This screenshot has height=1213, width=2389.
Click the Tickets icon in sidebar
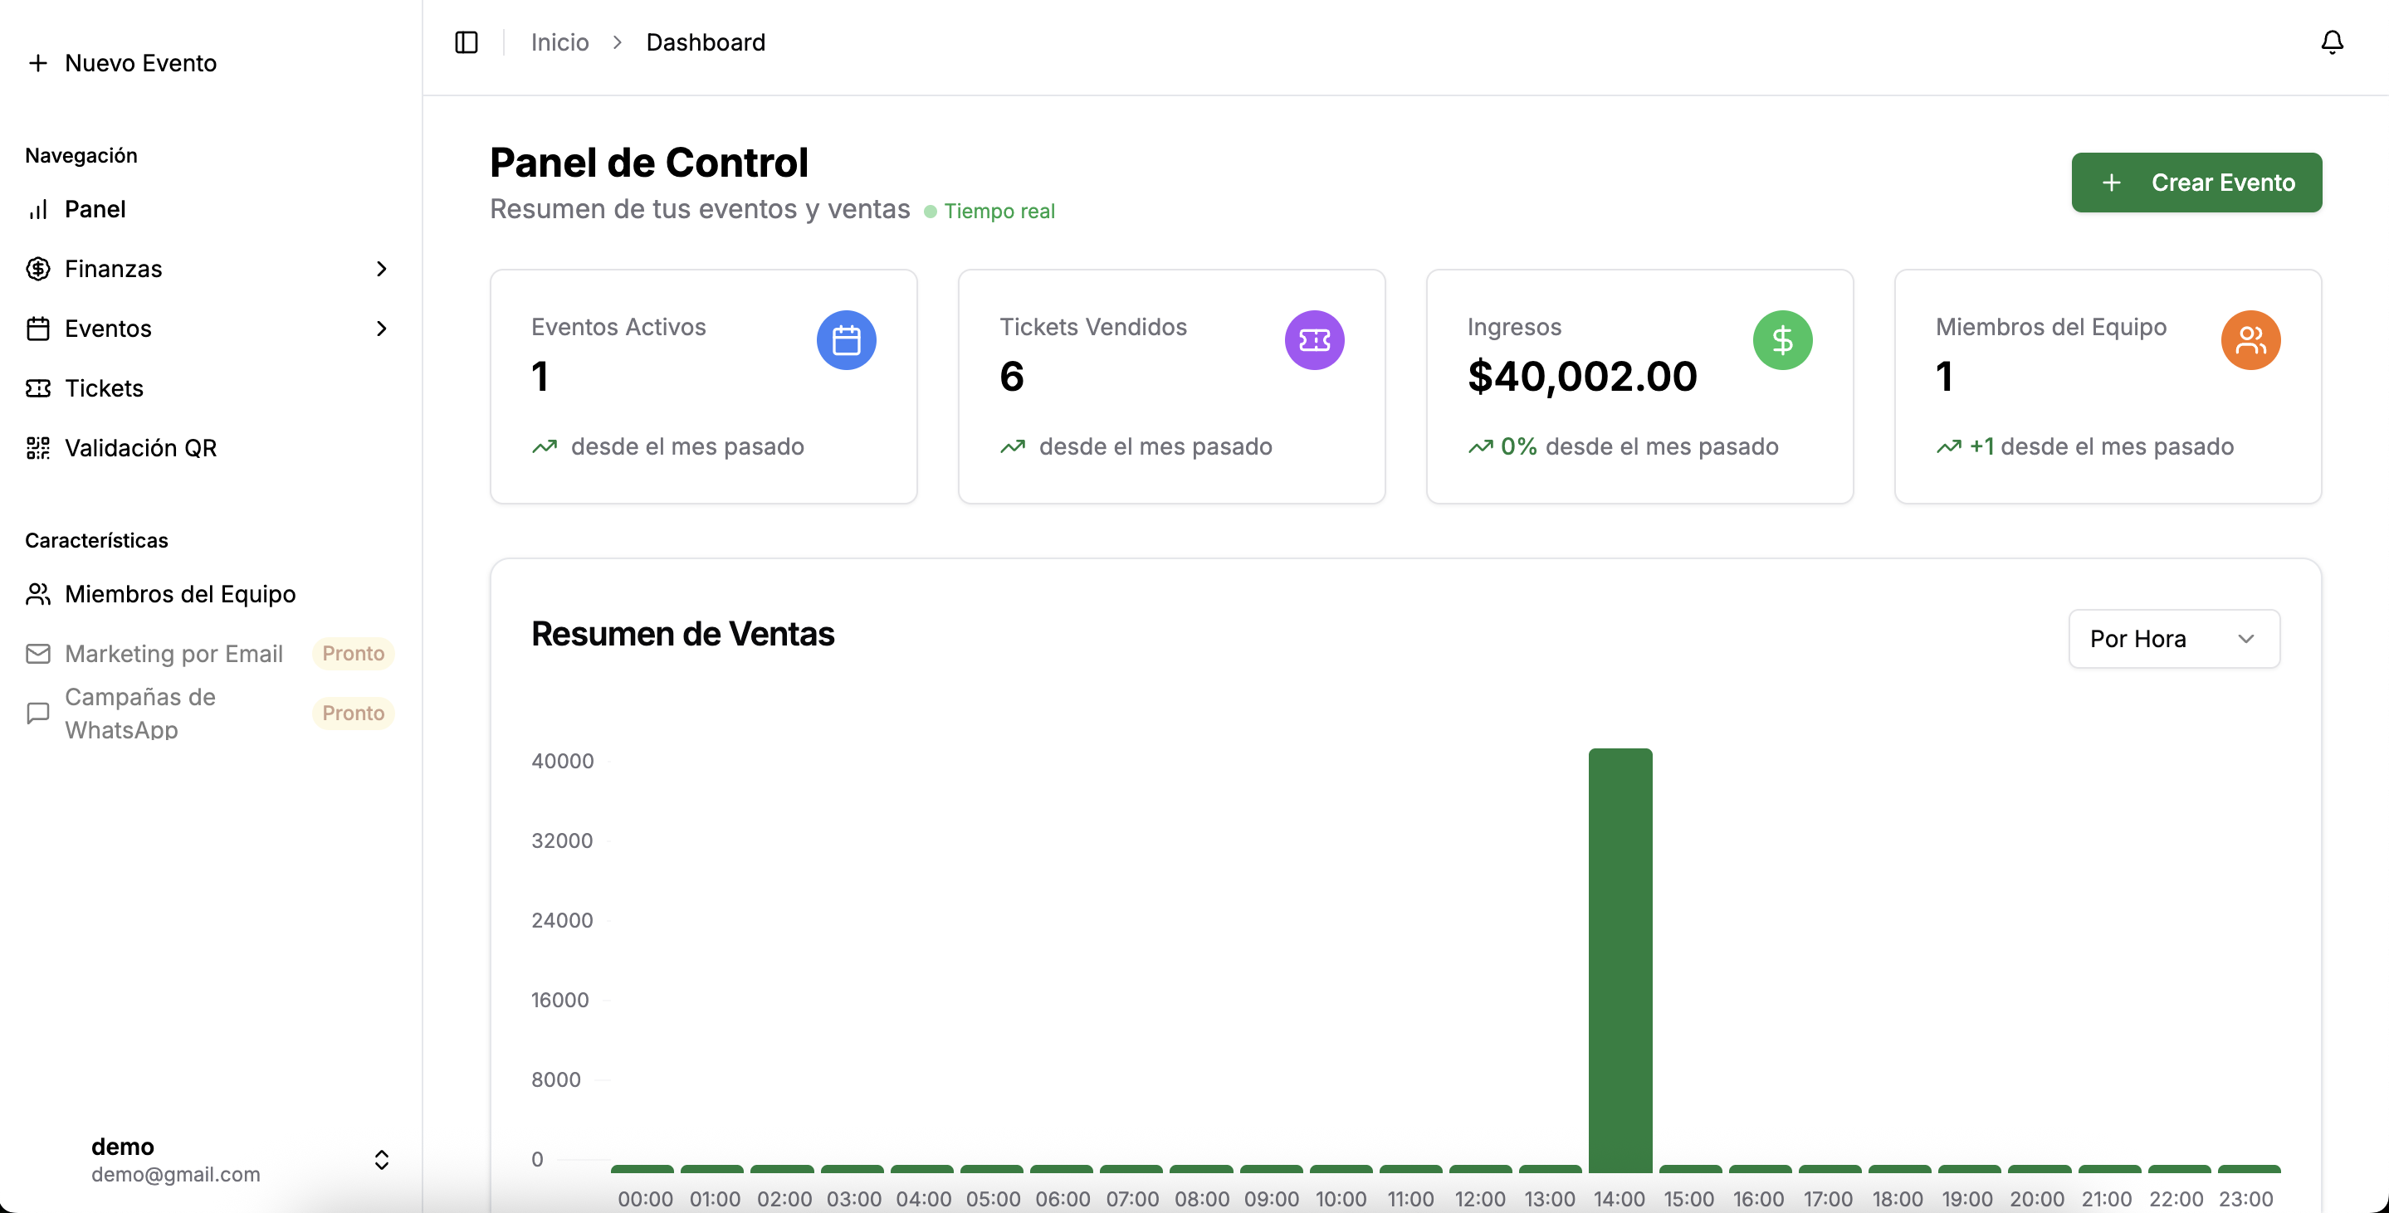click(38, 388)
